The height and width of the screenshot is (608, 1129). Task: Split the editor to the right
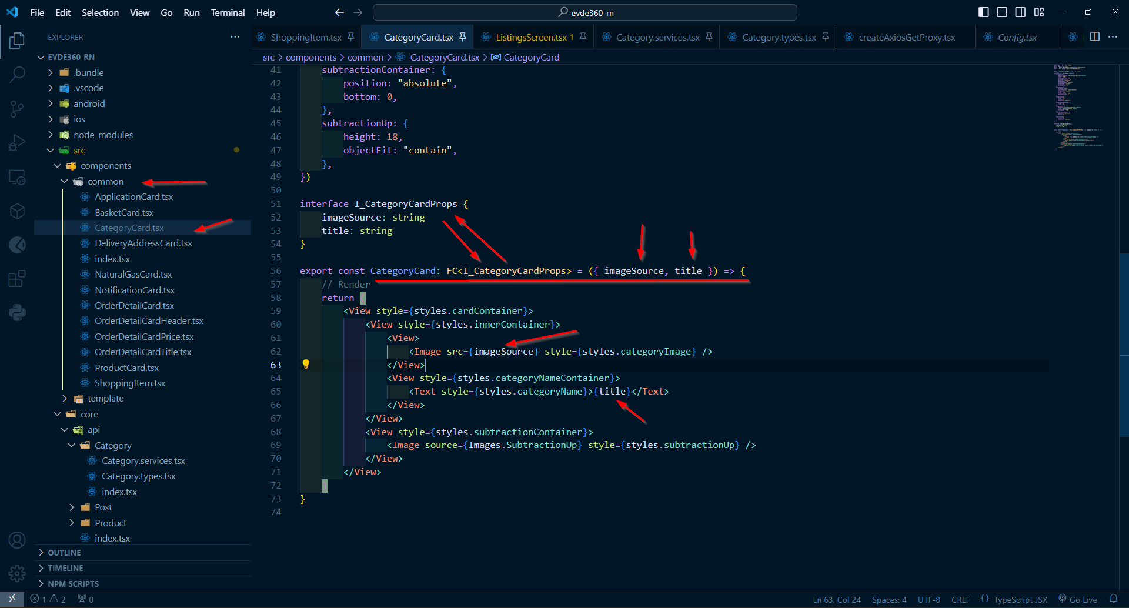tap(1094, 37)
